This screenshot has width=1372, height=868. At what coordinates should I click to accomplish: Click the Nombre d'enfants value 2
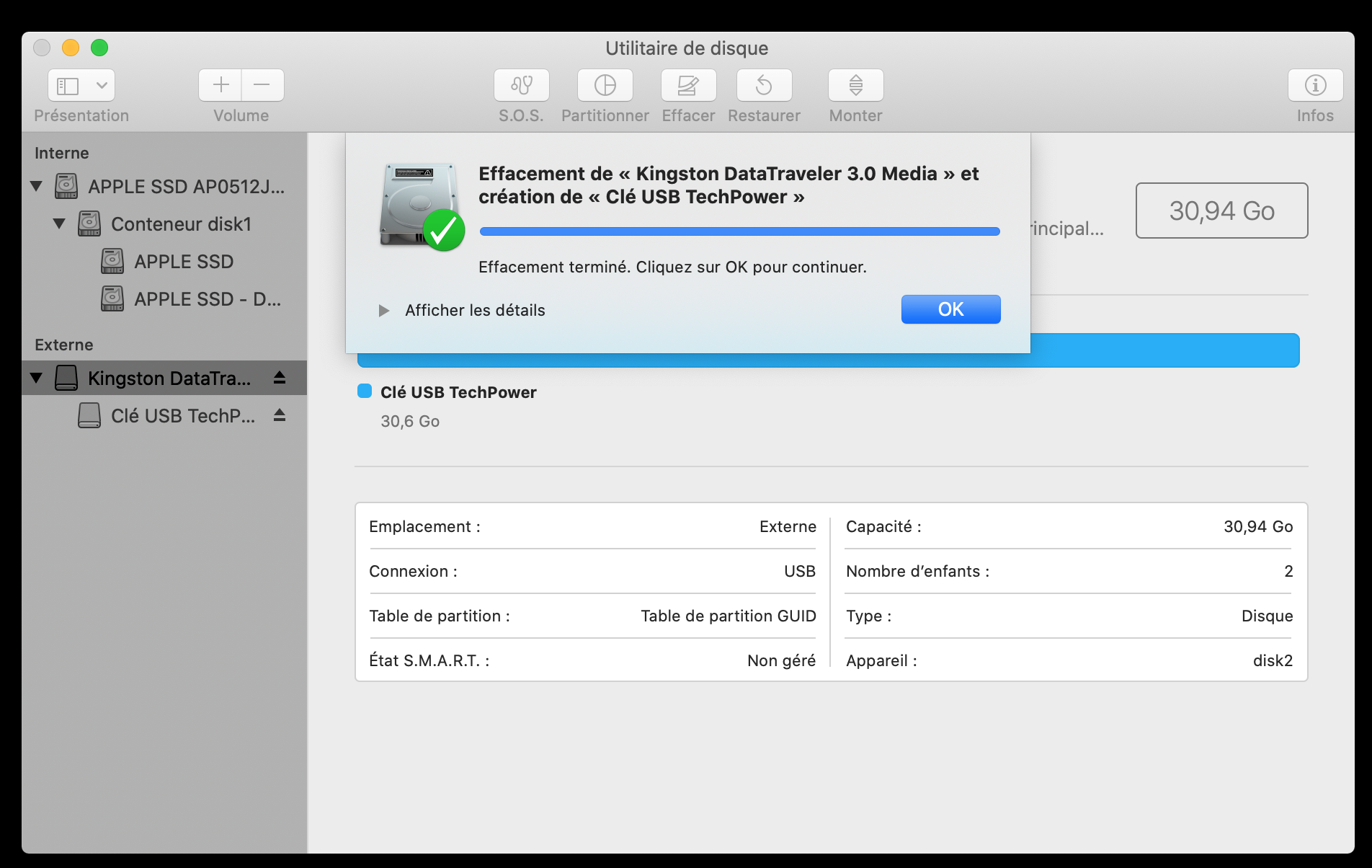(x=1288, y=571)
